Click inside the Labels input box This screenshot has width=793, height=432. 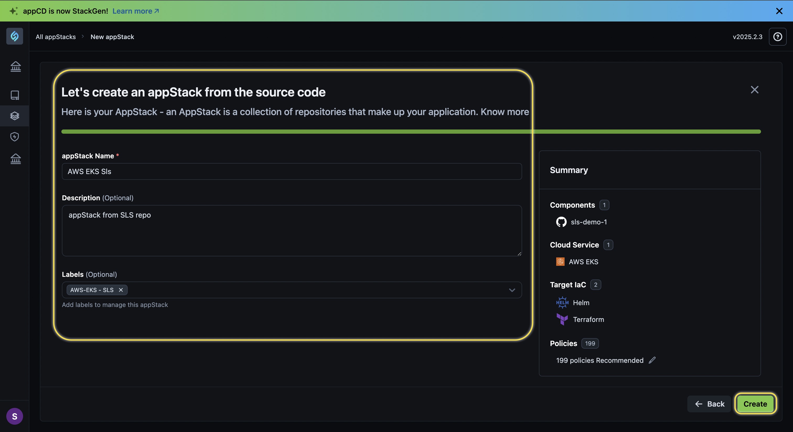(x=292, y=290)
